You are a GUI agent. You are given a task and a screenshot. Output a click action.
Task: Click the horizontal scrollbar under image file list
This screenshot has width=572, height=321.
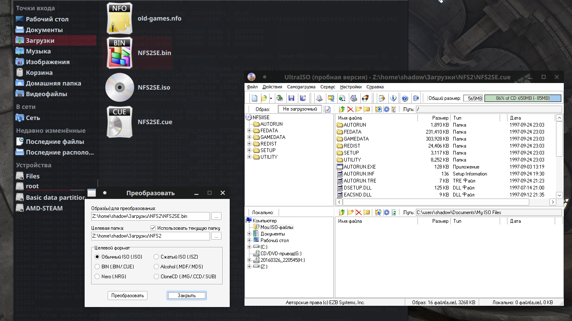click(x=446, y=202)
